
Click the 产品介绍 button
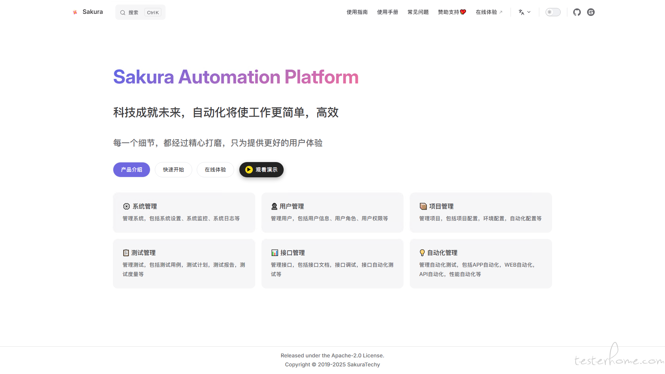(132, 170)
